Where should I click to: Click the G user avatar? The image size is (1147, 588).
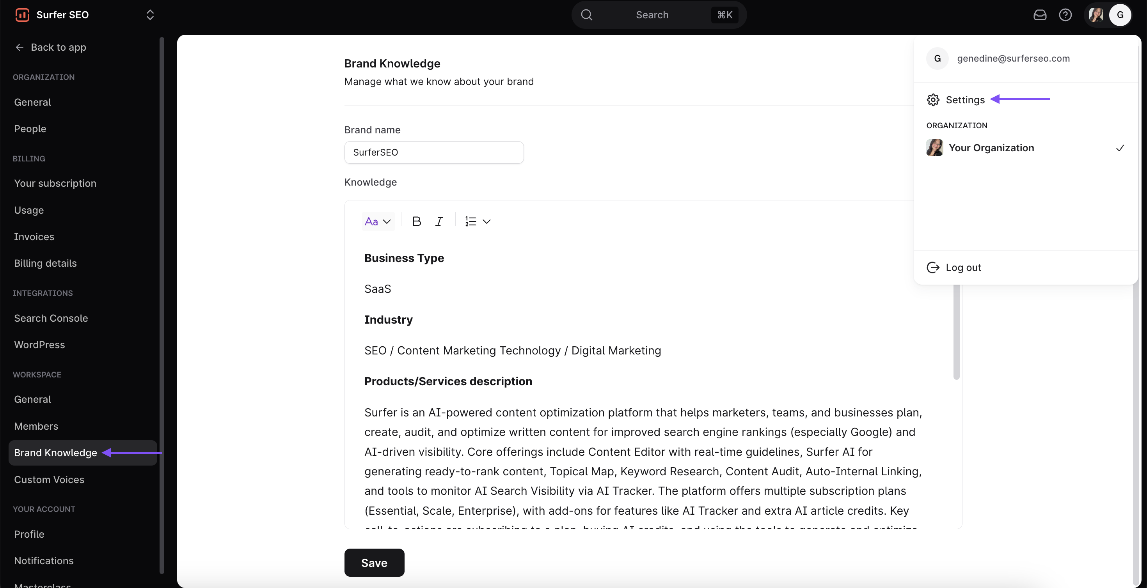(1120, 15)
